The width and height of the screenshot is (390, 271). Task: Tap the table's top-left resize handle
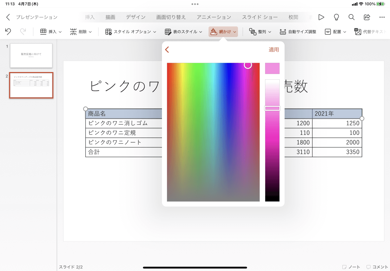pyautogui.click(x=85, y=109)
